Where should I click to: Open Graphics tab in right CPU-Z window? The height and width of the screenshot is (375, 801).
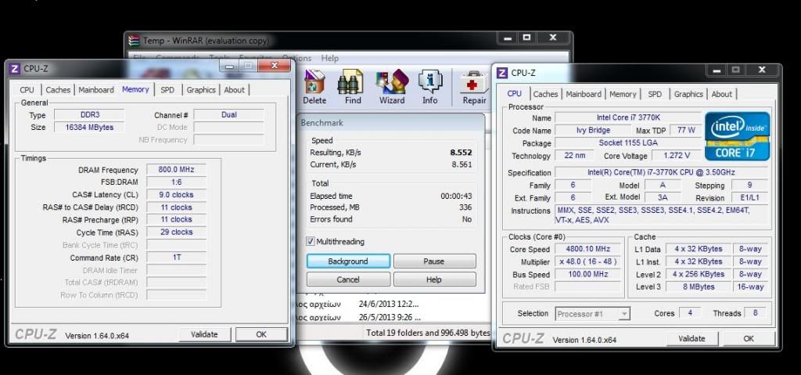[688, 94]
